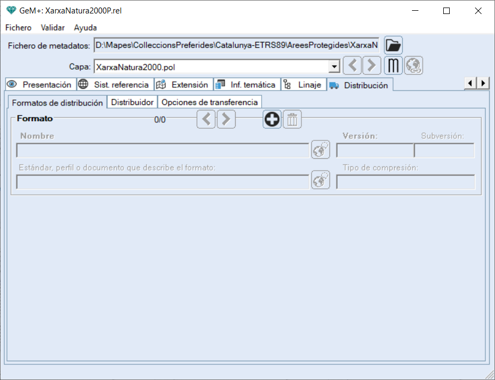Click globe link icon next to M button
Viewport: 495px width, 380px height.
414,66
